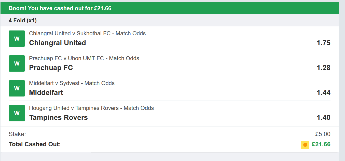Click the 1.28 odds for Prachuap FC

(x=323, y=68)
